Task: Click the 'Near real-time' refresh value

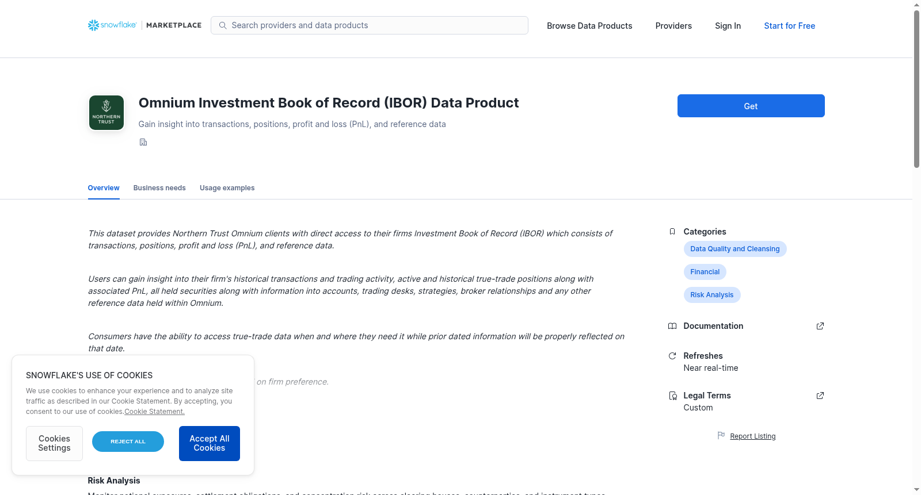Action: (x=711, y=368)
